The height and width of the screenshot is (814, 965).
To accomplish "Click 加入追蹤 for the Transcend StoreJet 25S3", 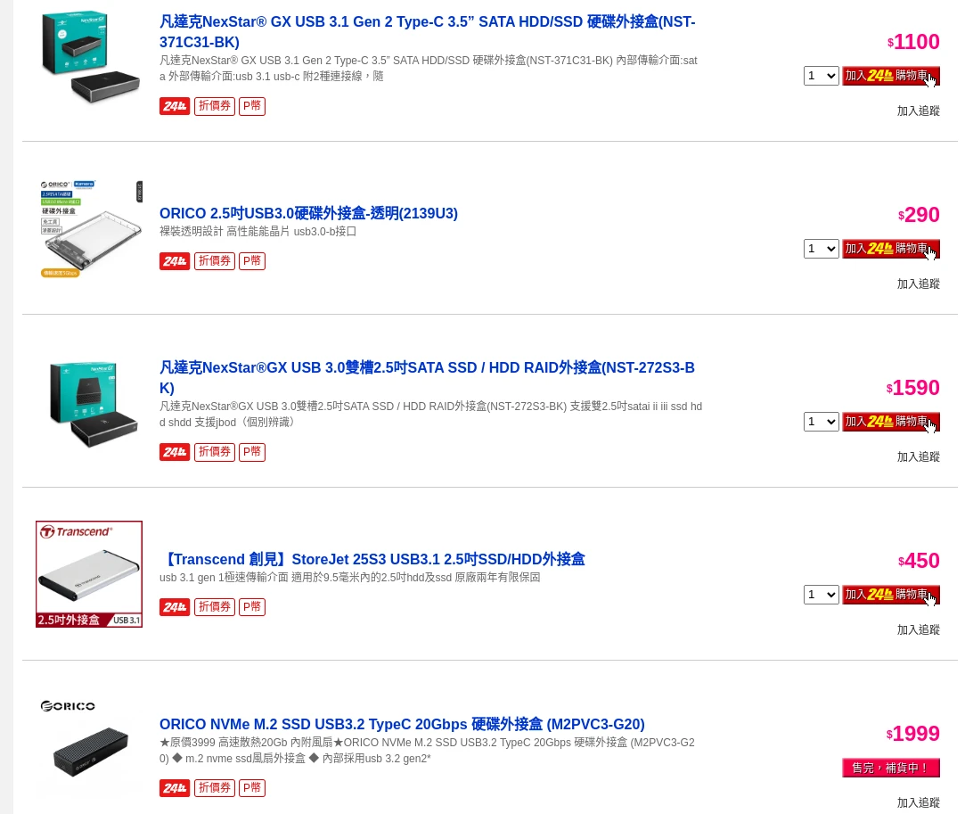I will point(919,630).
